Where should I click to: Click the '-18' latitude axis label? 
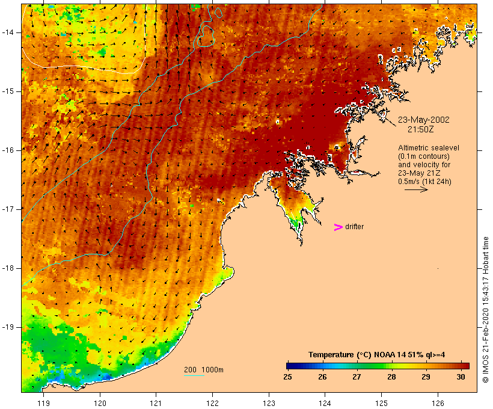(x=8, y=268)
